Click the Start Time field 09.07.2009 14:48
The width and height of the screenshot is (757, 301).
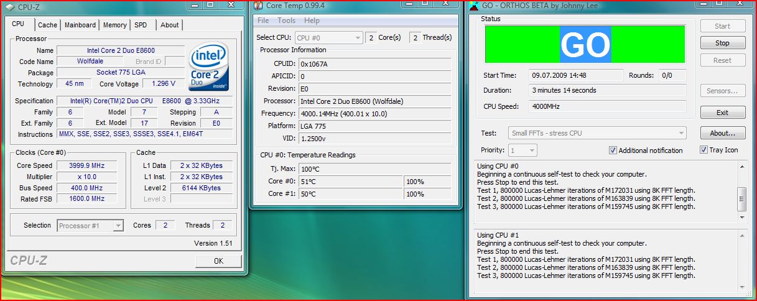click(x=576, y=75)
